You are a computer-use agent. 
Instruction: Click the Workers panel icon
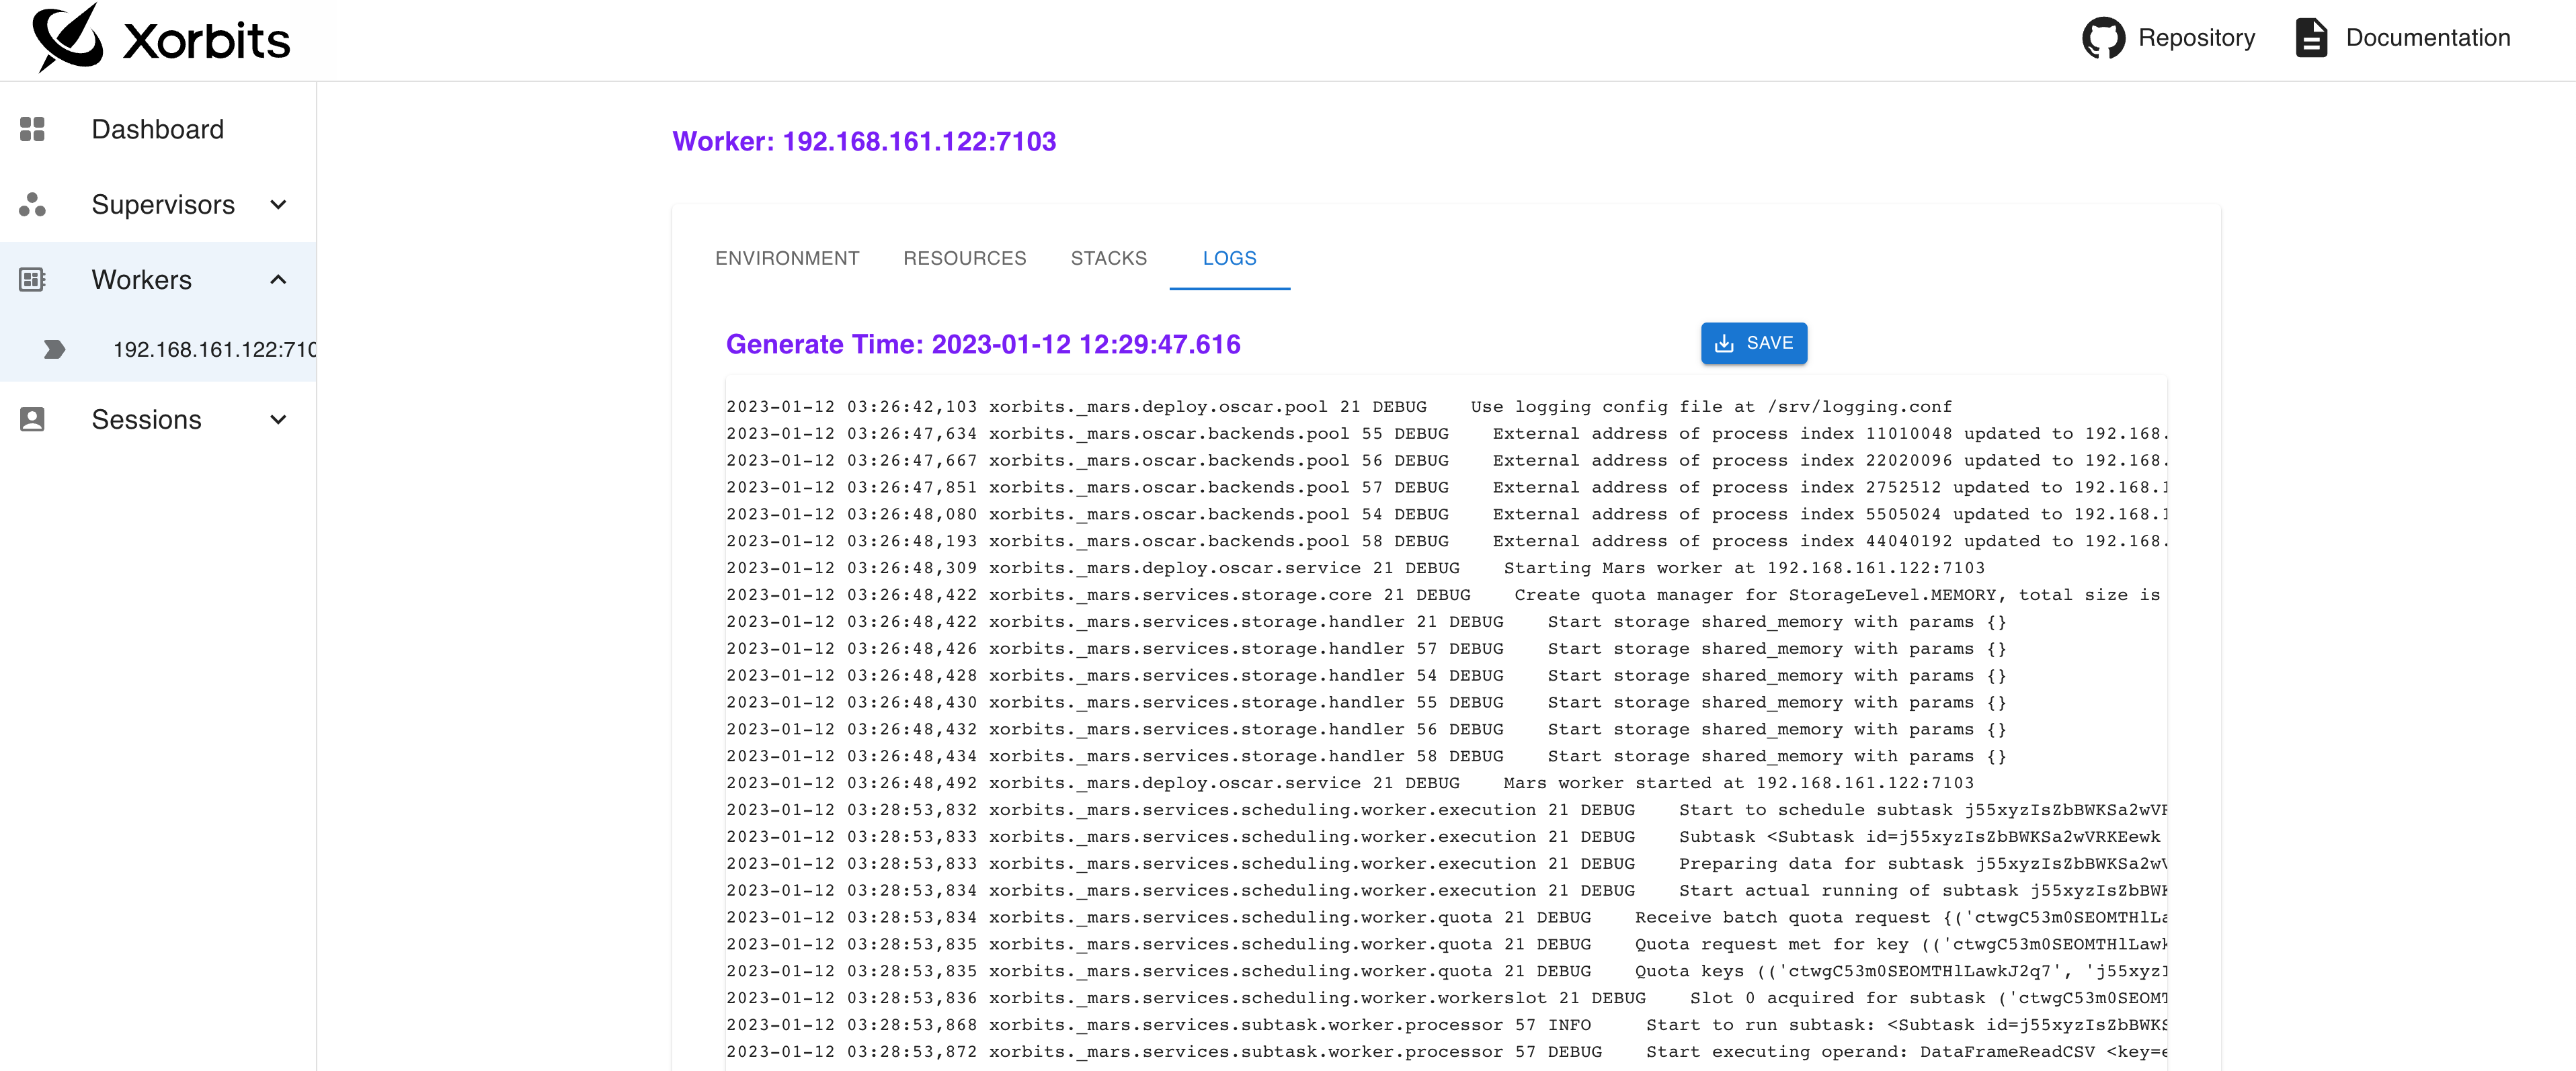click(x=32, y=280)
